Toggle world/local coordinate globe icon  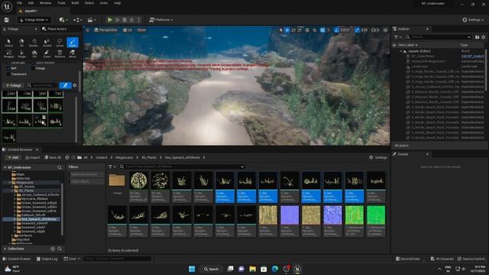click(x=307, y=30)
